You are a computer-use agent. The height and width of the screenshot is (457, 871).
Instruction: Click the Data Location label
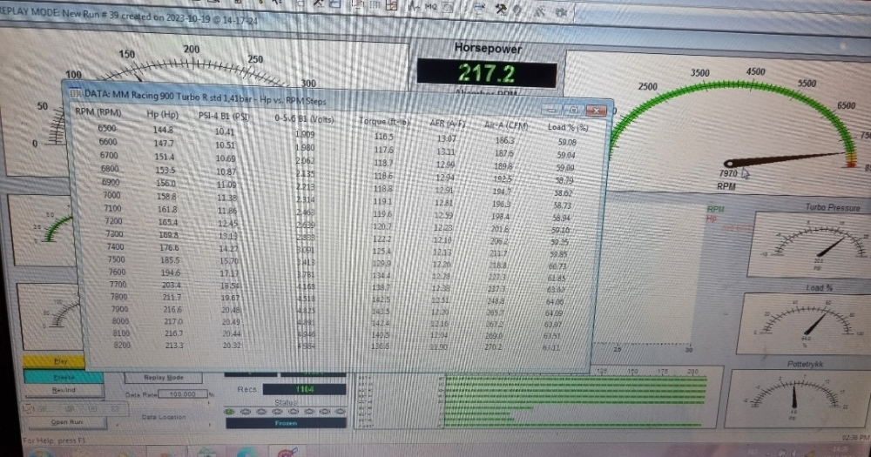point(164,417)
